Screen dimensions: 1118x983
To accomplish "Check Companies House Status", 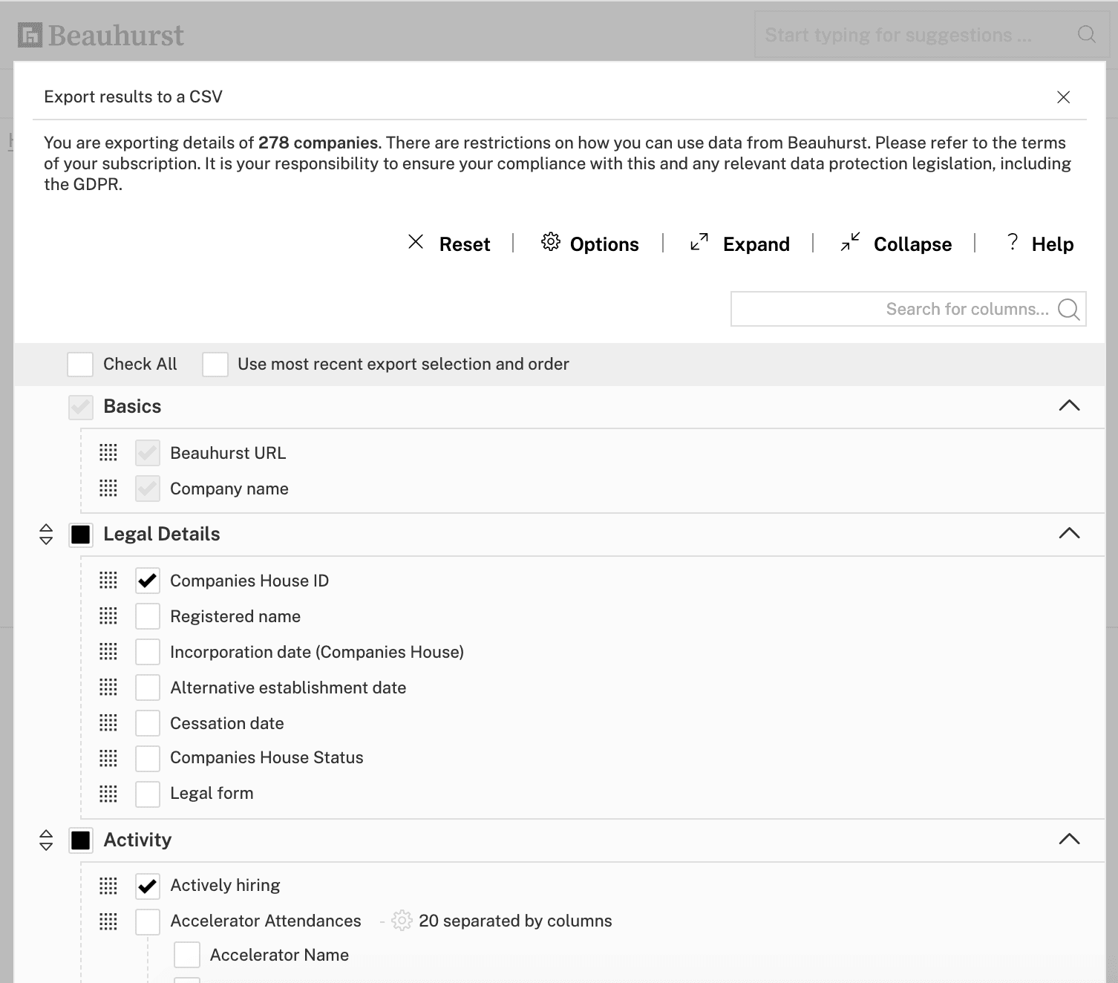I will point(148,759).
